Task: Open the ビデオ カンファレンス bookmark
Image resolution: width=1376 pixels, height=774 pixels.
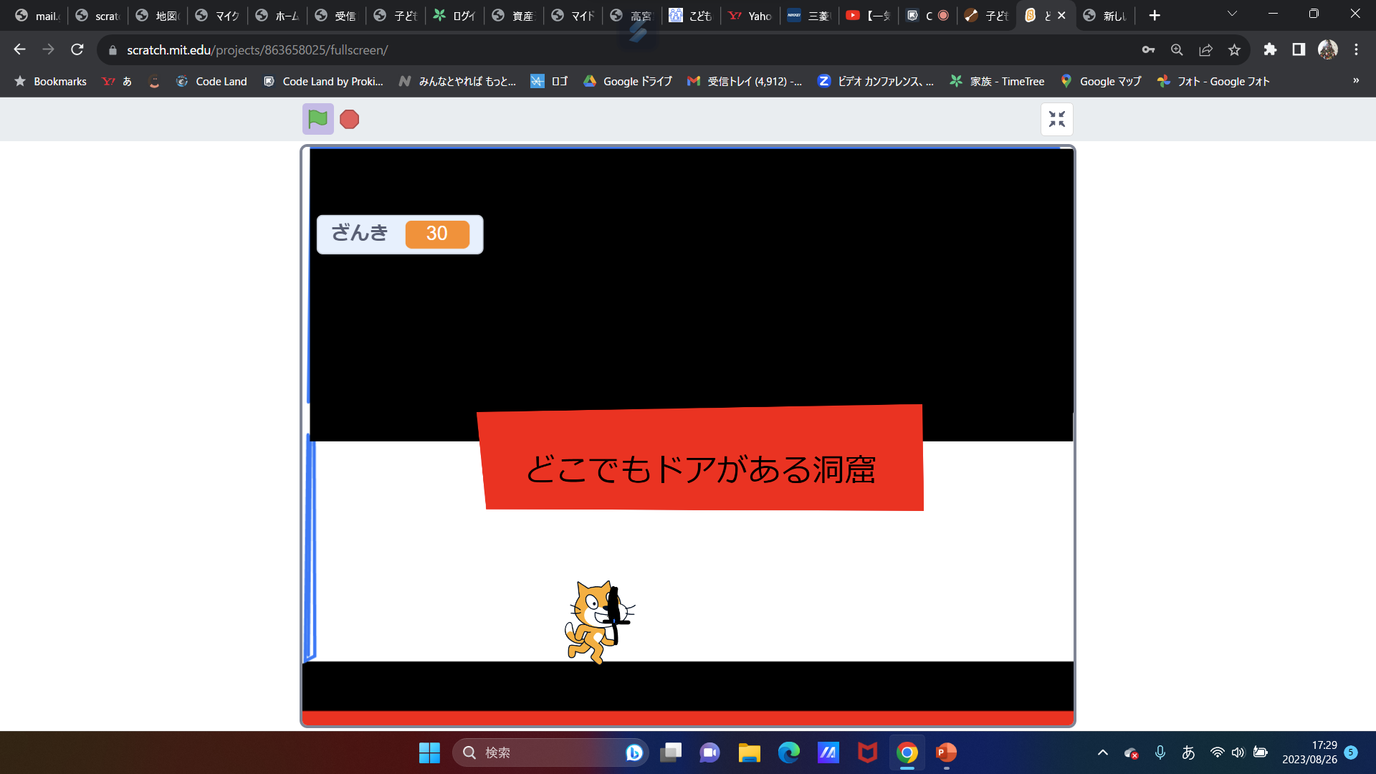Action: point(876,81)
